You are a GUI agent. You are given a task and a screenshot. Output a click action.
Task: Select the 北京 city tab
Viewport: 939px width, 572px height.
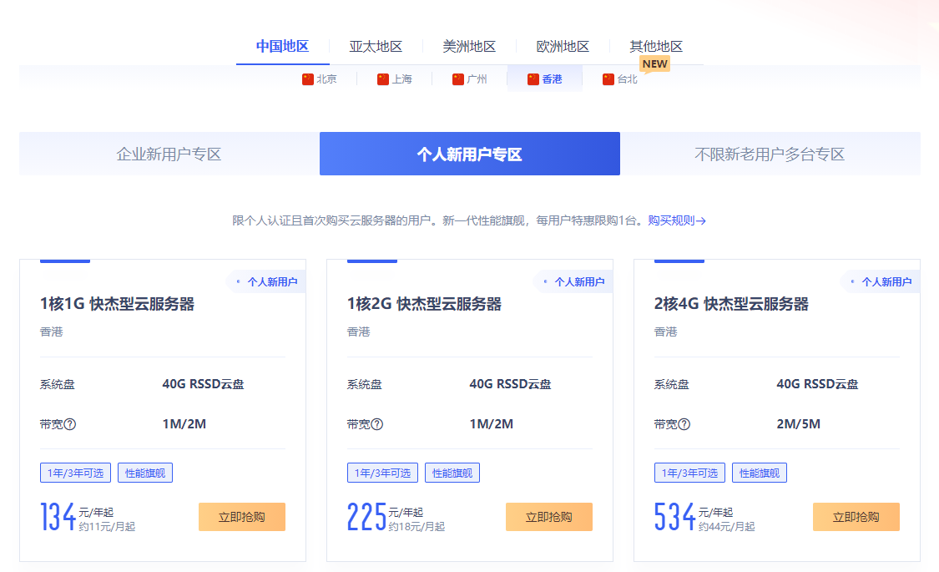(319, 79)
